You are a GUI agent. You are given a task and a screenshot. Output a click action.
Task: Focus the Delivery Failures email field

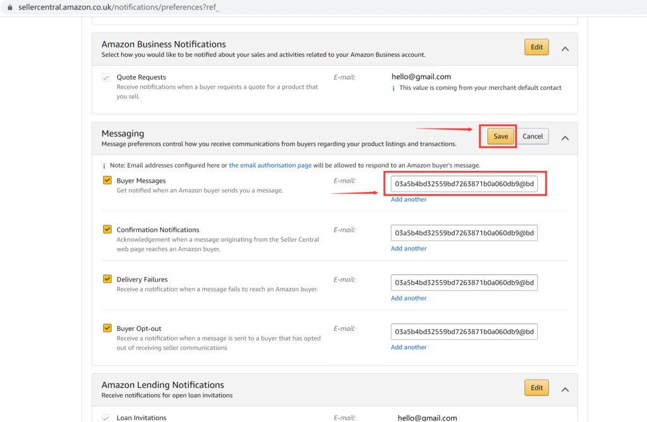pos(464,283)
